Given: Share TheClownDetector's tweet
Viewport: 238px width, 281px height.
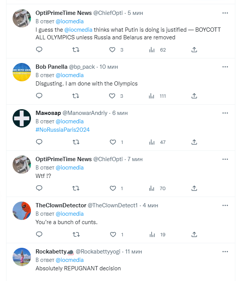Looking at the screenshot, I should coord(194,234).
